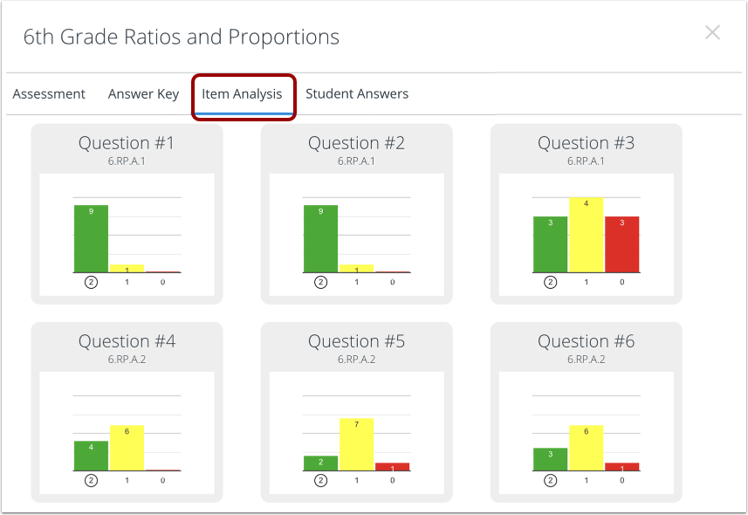Click the circled Item Analysis tab highlight
The width and height of the screenshot is (748, 515).
pyautogui.click(x=244, y=94)
